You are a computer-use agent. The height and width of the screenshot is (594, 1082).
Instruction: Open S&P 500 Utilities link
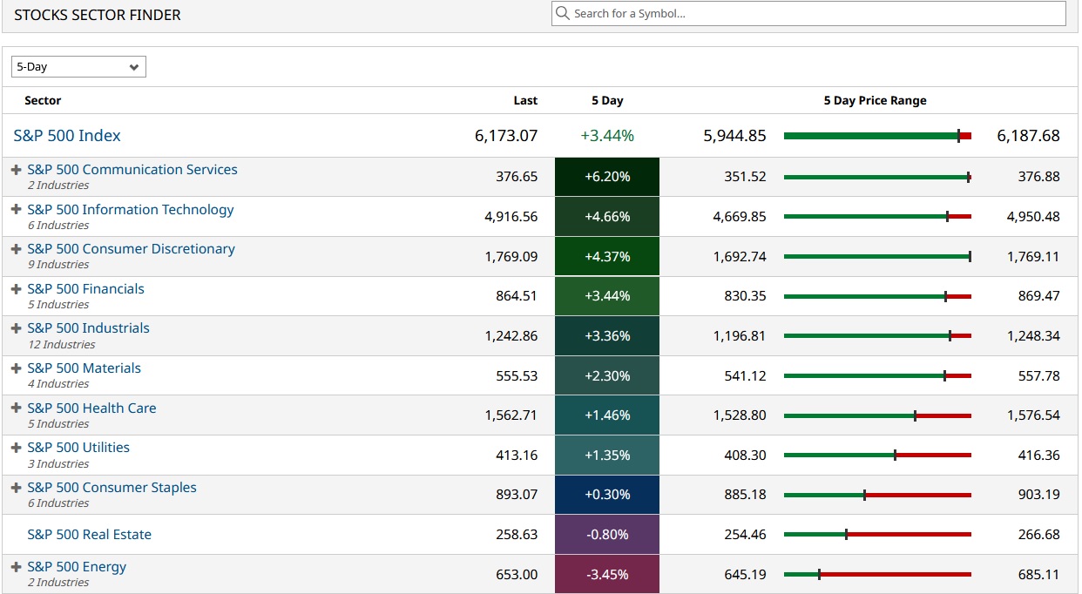pos(78,448)
